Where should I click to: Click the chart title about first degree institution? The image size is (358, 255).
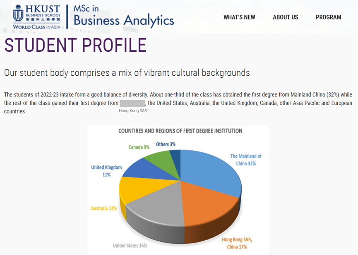(x=180, y=131)
